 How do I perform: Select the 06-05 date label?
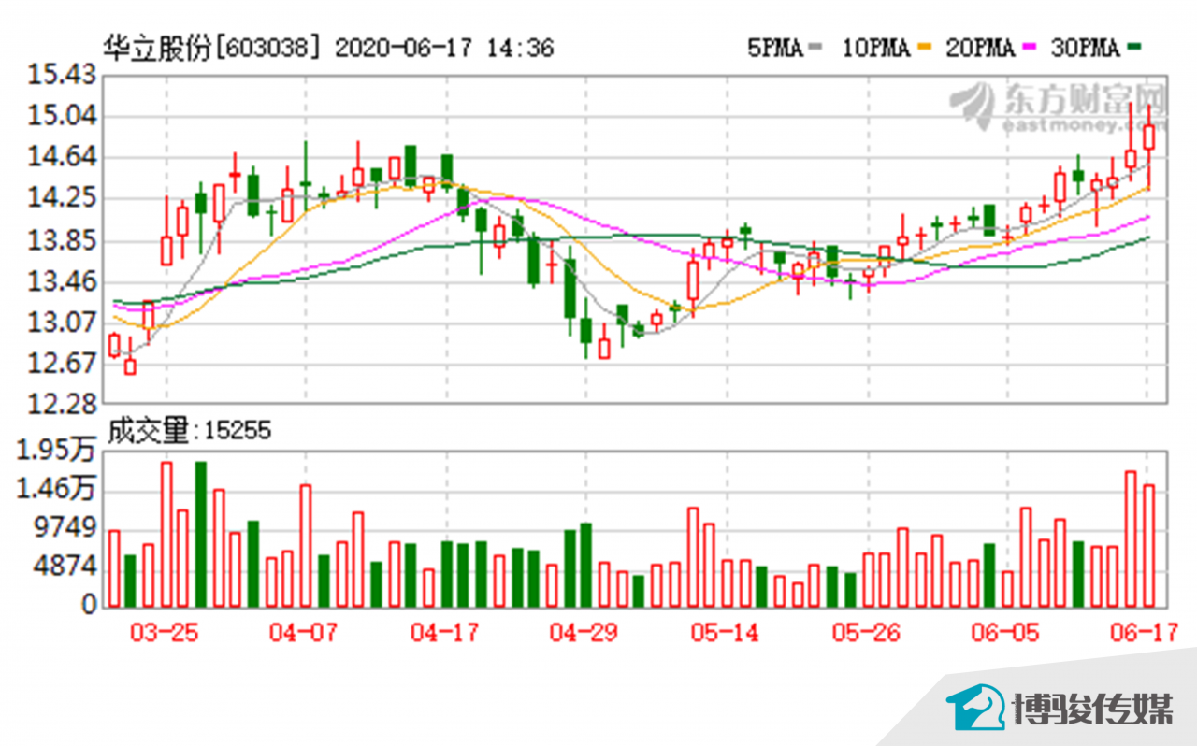point(1007,633)
